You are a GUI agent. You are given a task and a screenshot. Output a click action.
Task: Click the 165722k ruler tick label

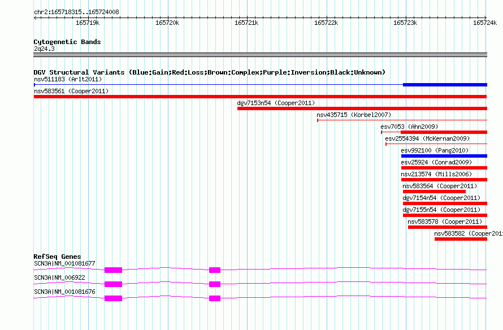tap(326, 23)
